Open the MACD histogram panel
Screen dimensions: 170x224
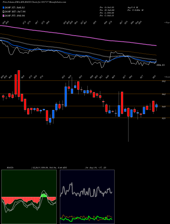pyautogui.click(x=29, y=197)
